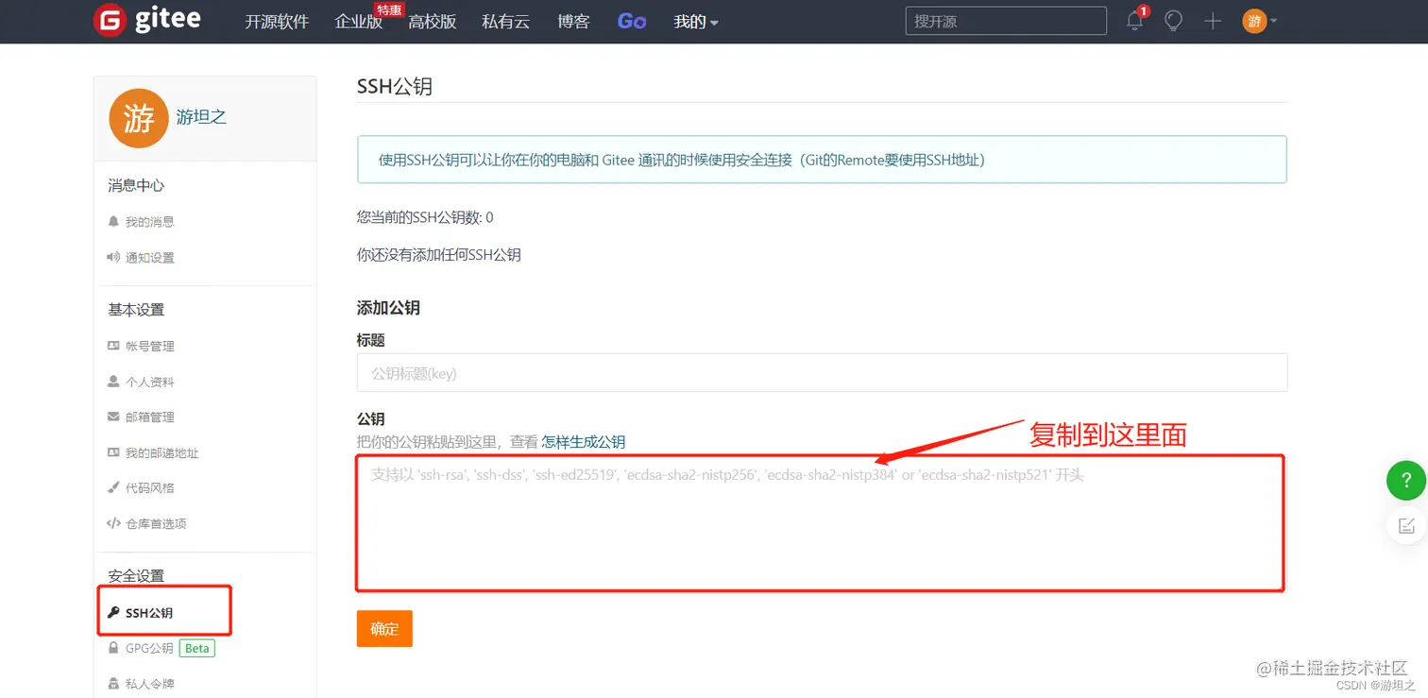Open 企业版 in top navigation
The image size is (1428, 698).
coord(359,21)
